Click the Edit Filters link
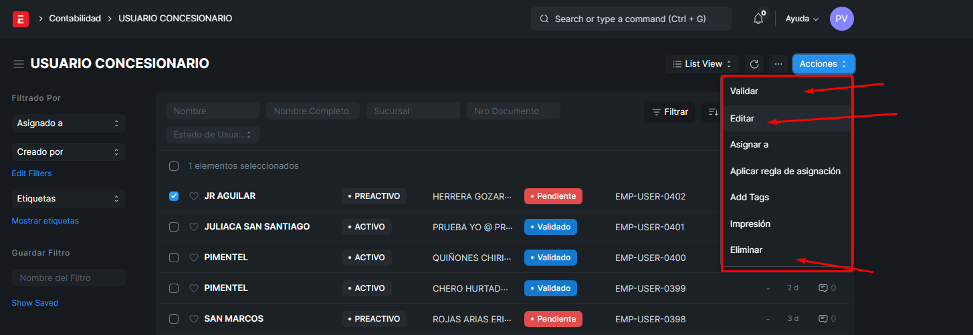 pos(31,174)
